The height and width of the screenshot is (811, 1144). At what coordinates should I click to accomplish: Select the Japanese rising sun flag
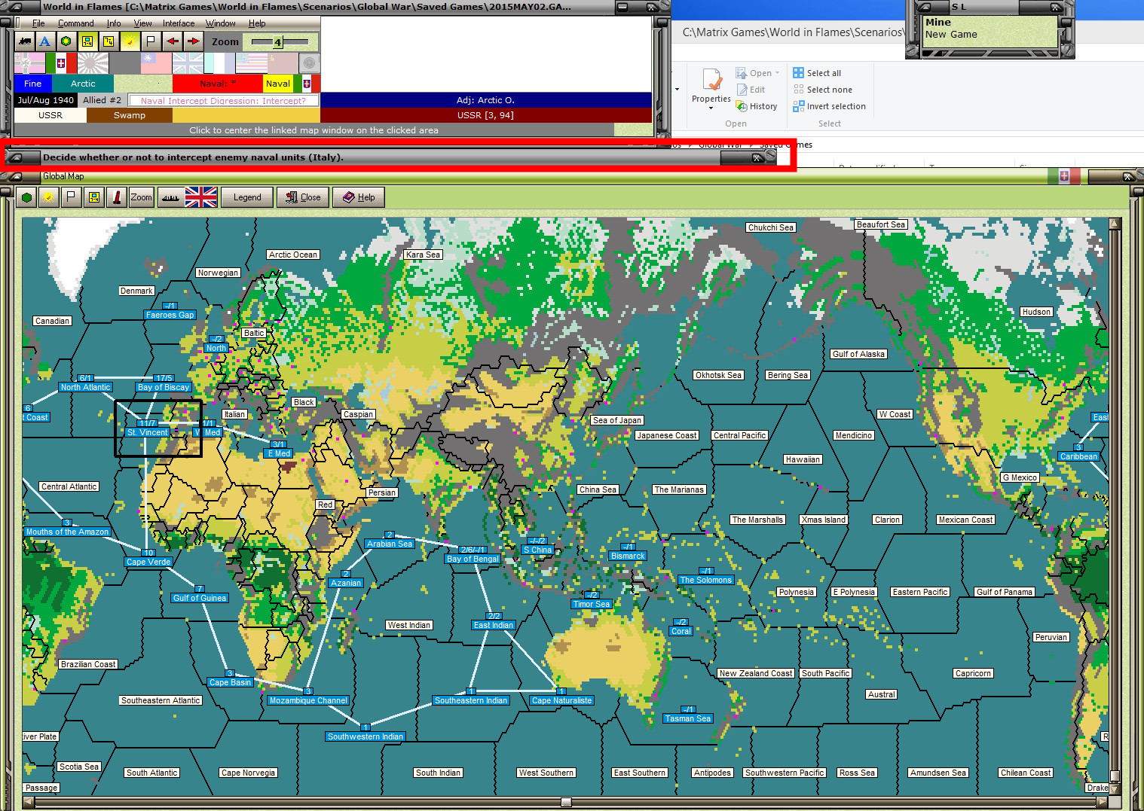(x=93, y=63)
